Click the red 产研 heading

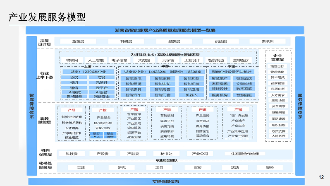[x=72, y=110]
